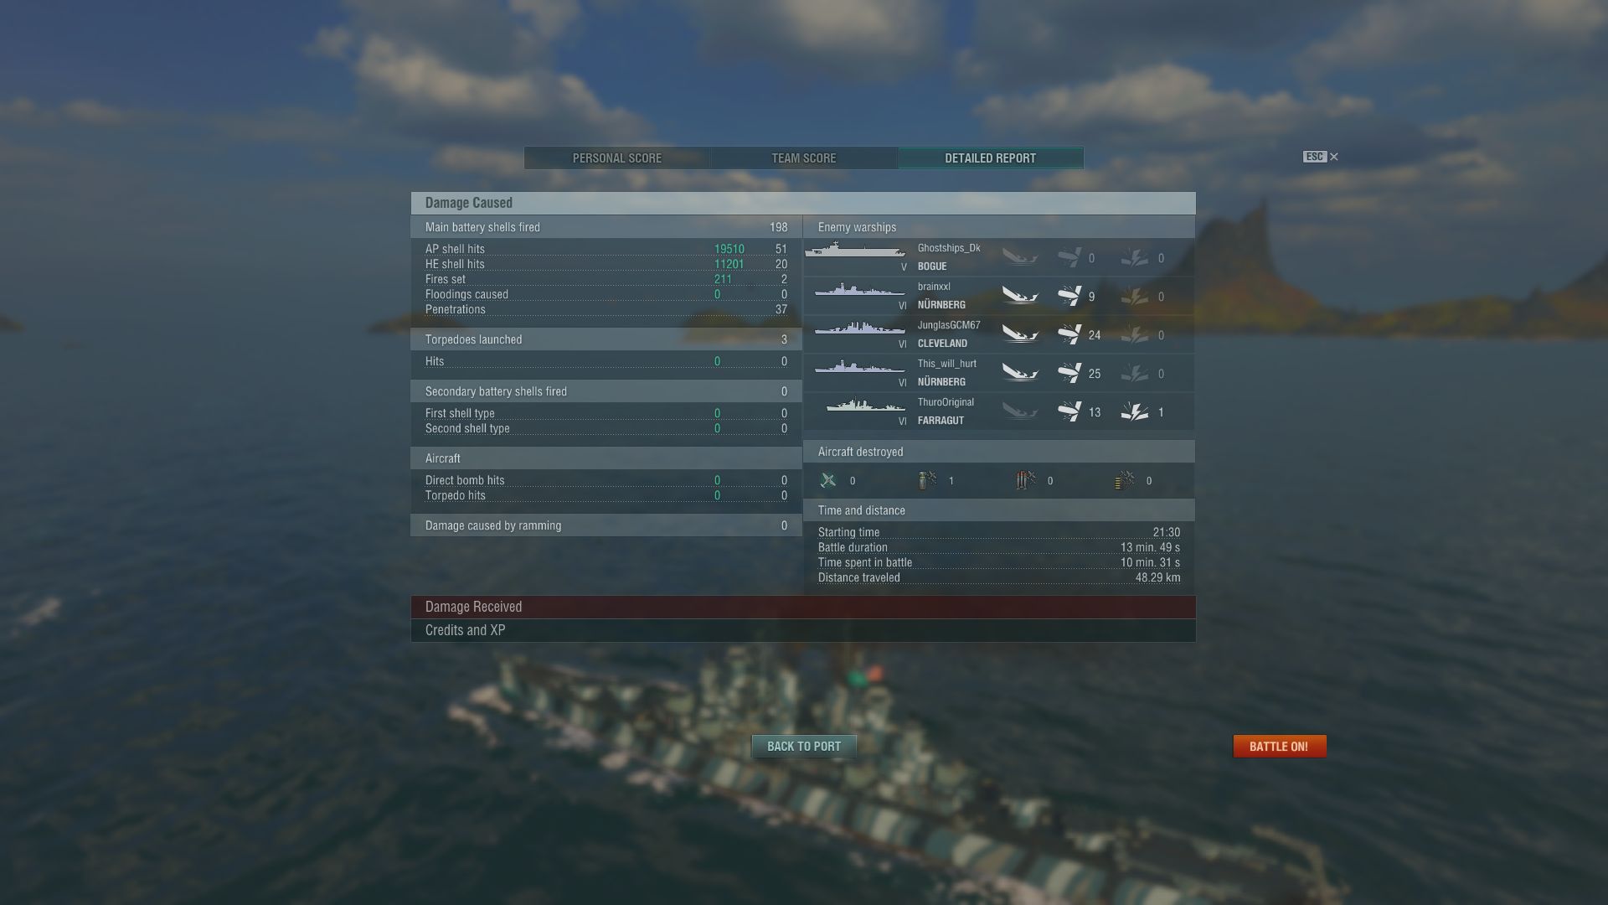Switch to the Team Score tab
This screenshot has height=905, width=1608.
pos(804,158)
